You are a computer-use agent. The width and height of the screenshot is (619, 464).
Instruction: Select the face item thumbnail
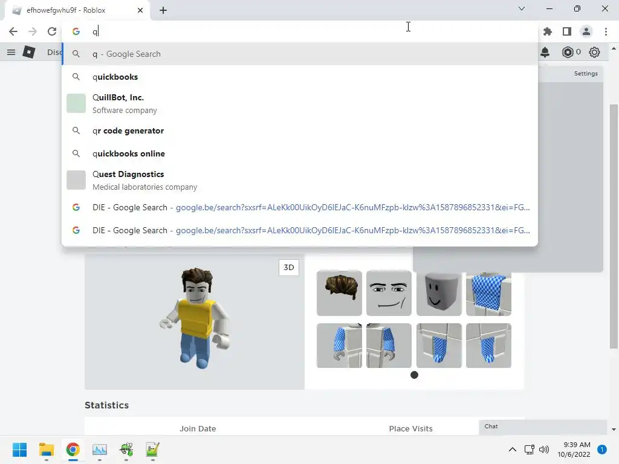(389, 293)
